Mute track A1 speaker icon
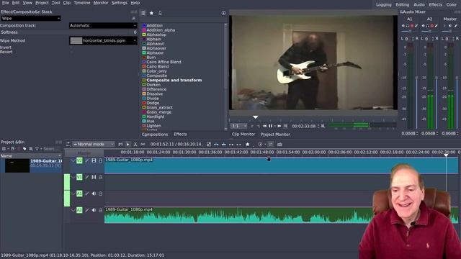This screenshot has width=461, height=259. [x=94, y=194]
